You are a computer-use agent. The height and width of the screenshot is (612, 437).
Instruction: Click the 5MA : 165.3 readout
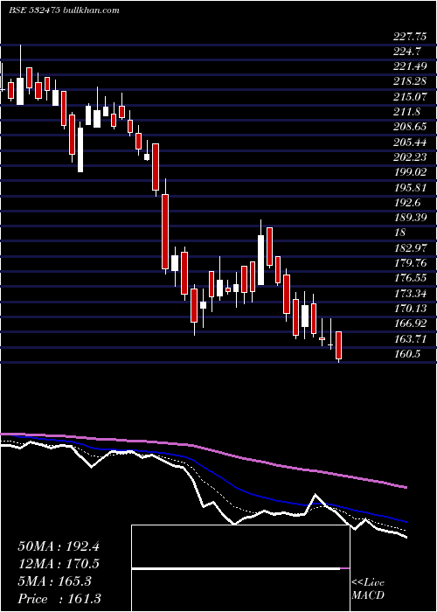coord(54,581)
